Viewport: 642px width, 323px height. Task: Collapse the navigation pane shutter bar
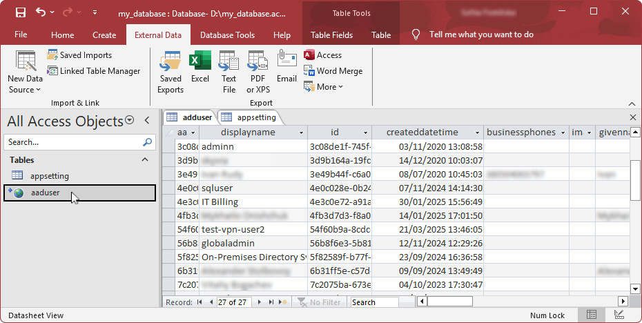point(148,120)
